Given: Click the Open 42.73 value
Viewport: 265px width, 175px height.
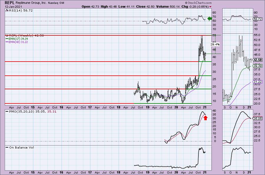Looking at the screenshot, I should click(90, 6).
